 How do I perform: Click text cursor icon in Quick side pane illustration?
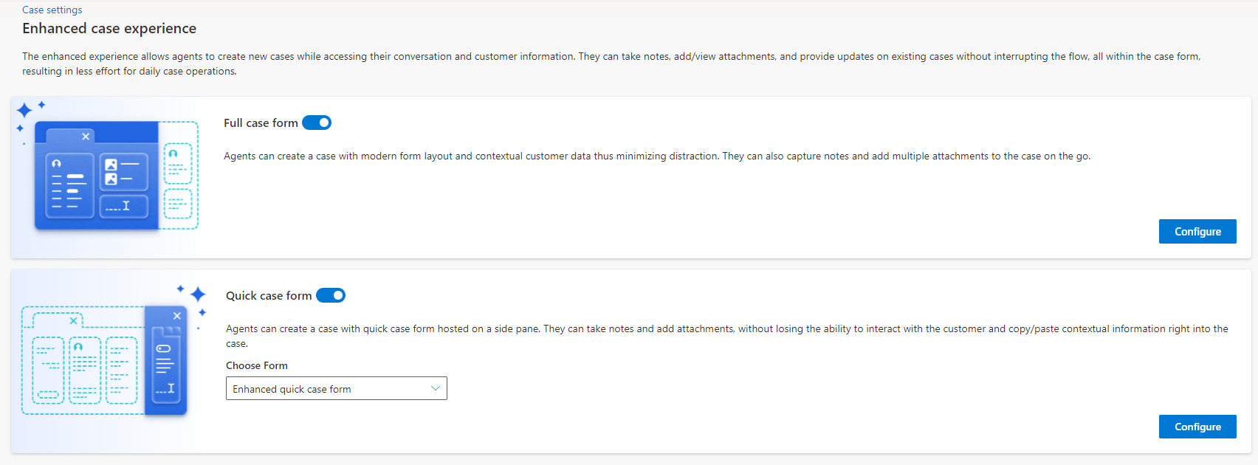pos(171,388)
